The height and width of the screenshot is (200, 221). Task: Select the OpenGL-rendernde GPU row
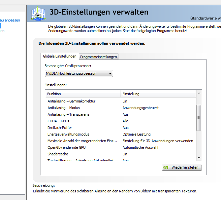pyautogui.click(x=121, y=147)
